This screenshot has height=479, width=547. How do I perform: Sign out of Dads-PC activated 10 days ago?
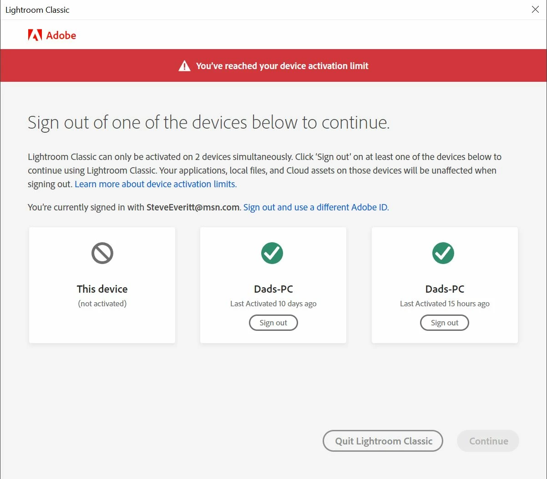273,323
